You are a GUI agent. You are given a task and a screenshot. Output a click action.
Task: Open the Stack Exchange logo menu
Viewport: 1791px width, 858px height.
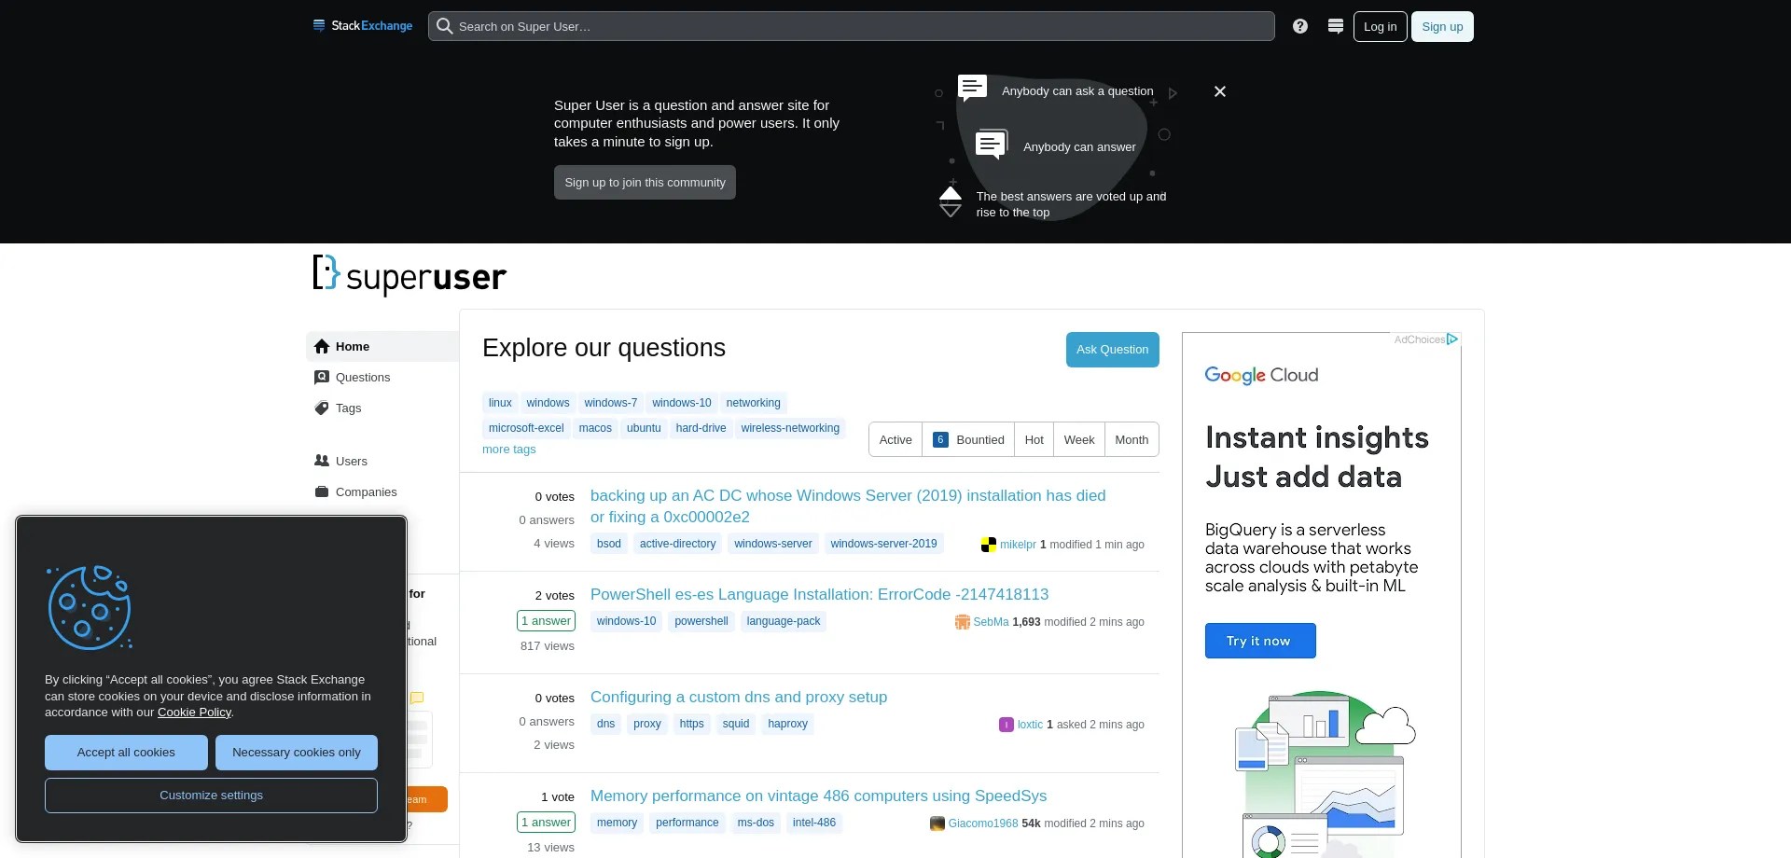[363, 26]
